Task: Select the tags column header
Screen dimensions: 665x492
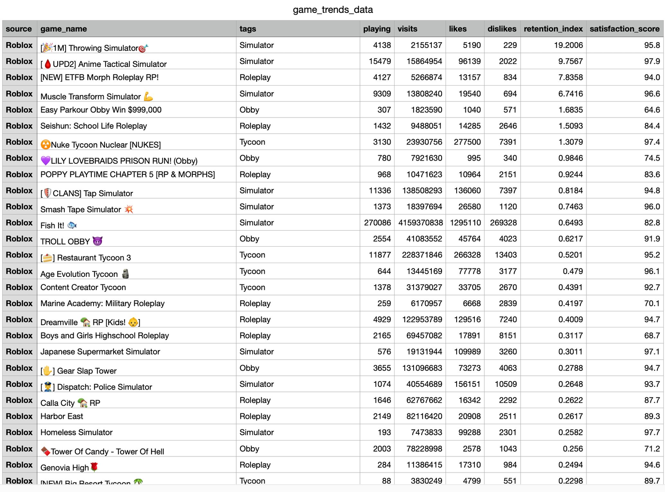Action: point(298,29)
